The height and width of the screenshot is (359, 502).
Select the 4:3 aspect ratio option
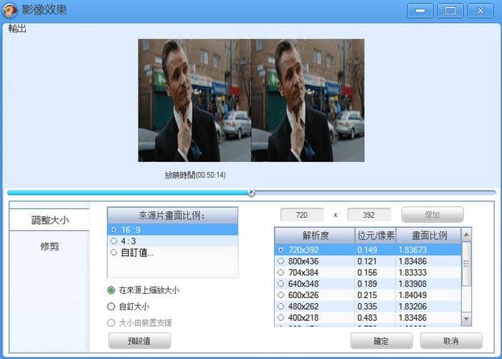tap(173, 241)
